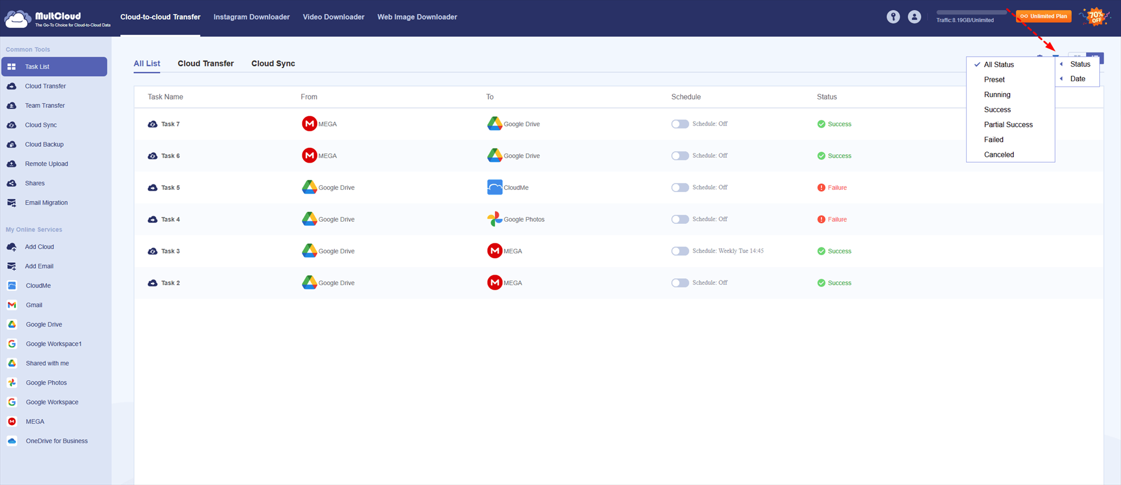
Task: Click Add Cloud in My Online Services
Action: 39,247
